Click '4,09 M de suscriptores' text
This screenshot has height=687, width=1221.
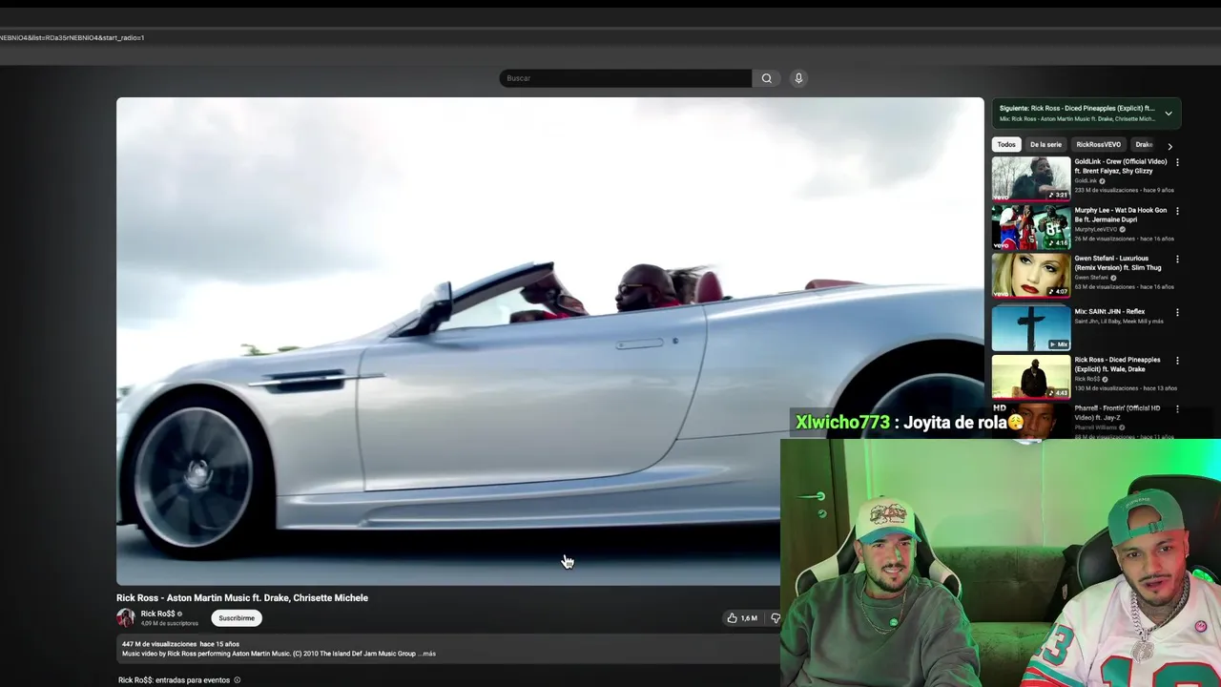point(170,623)
